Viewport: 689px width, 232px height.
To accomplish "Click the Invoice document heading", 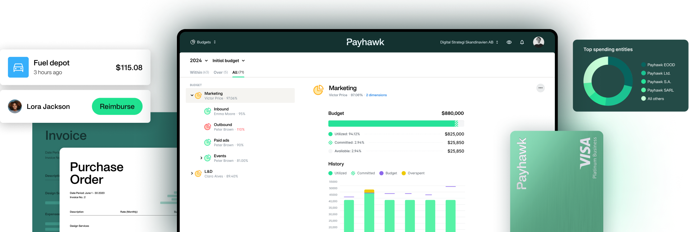I will click(66, 136).
